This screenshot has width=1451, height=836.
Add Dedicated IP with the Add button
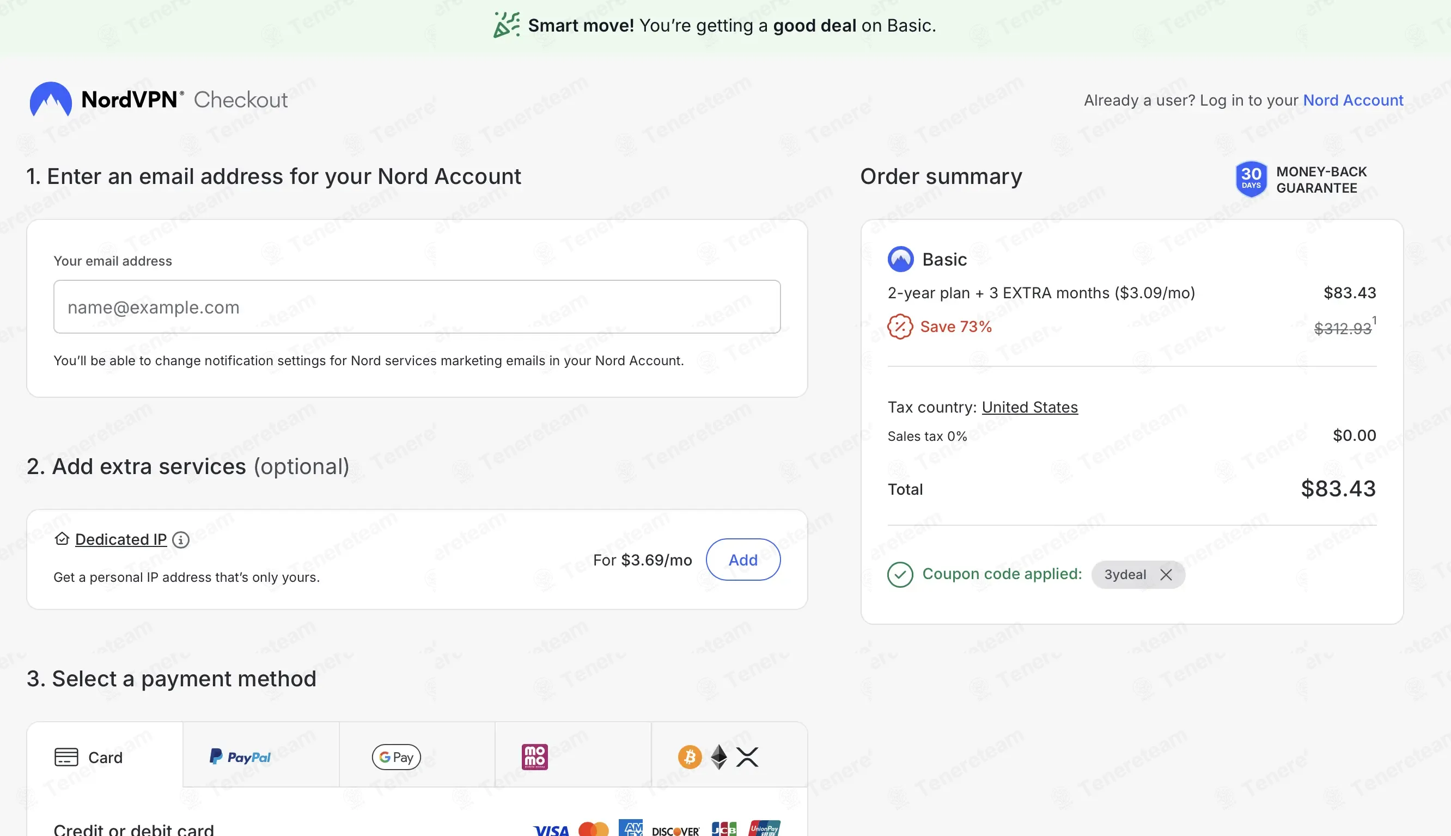743,560
